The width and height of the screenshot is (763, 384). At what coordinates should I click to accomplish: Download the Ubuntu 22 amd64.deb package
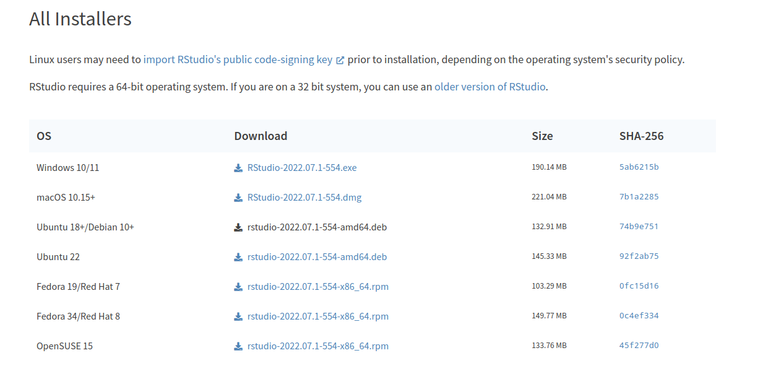[317, 257]
